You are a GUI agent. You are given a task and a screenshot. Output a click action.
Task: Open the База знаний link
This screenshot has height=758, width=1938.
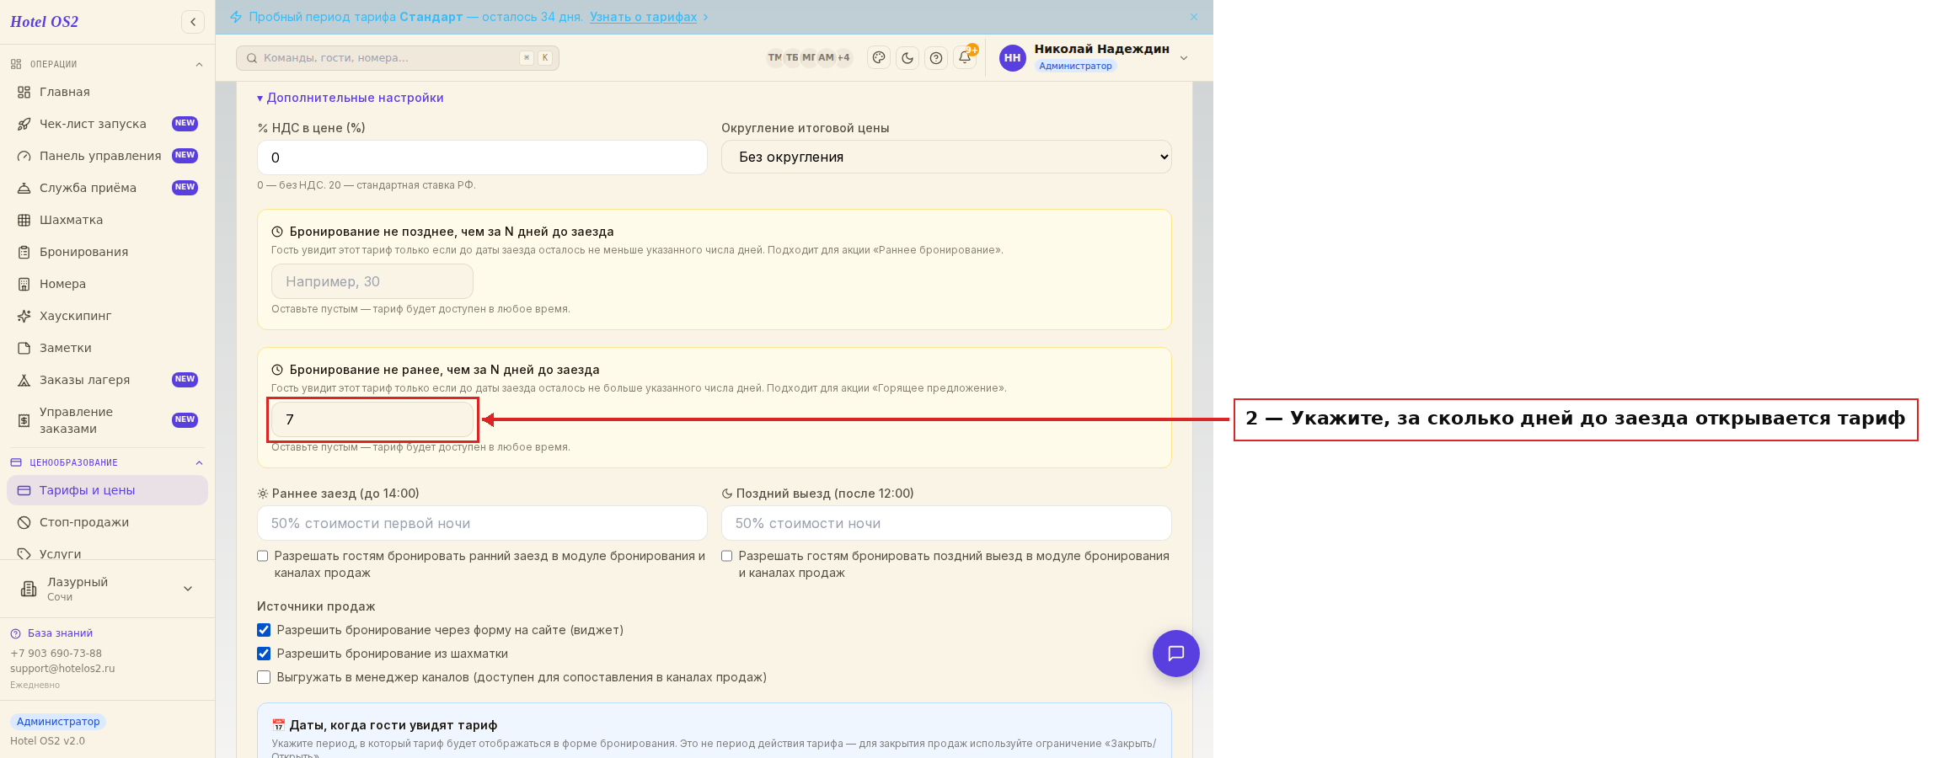60,633
